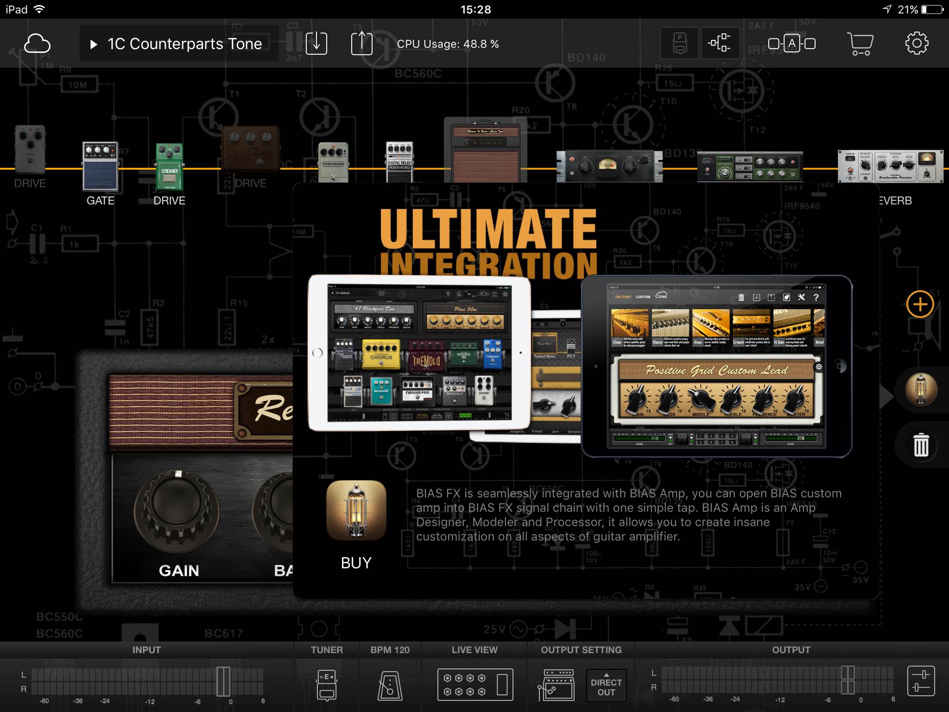Tap the share preset upload icon
Screen dimensions: 949x712
(361, 44)
